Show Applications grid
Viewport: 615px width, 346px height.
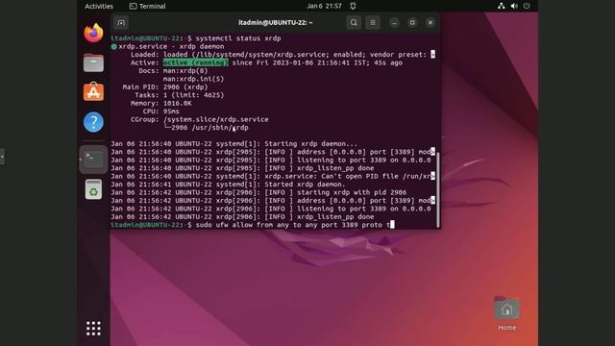coord(93,329)
